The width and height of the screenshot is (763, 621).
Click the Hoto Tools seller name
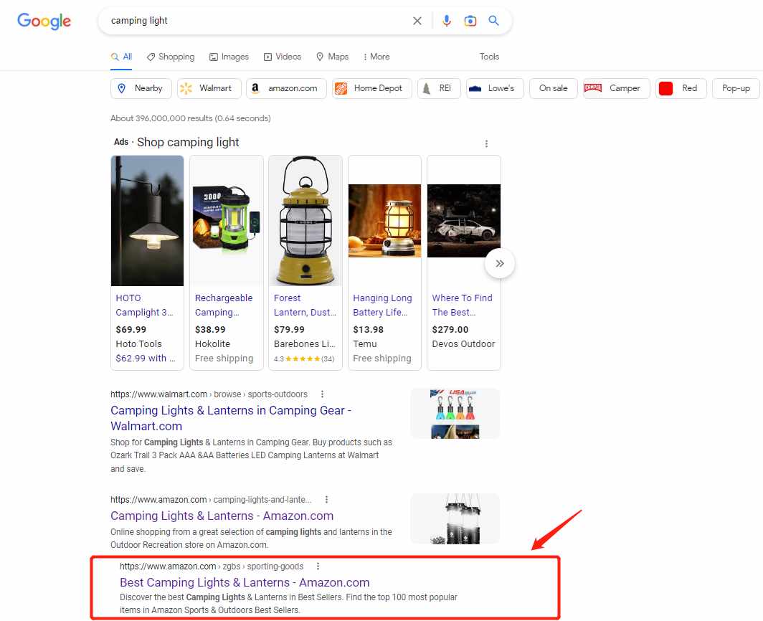click(x=138, y=343)
